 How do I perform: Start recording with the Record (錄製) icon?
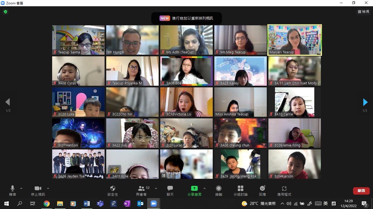(218, 189)
